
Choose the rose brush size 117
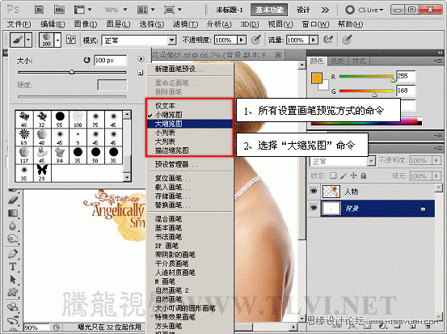(x=24, y=155)
